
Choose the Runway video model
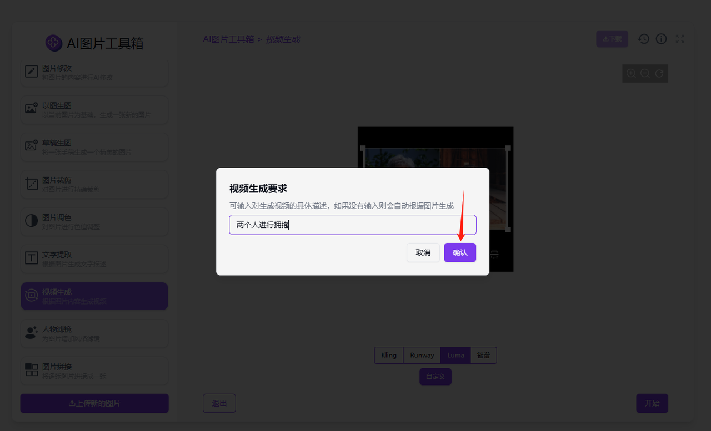coord(422,356)
